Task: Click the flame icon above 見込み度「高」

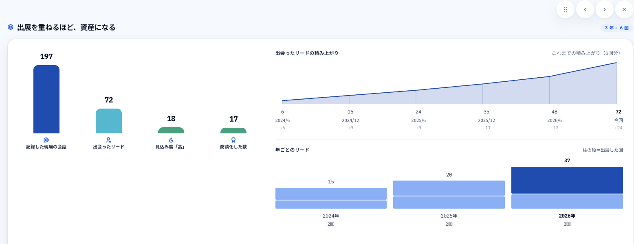Action: tap(171, 140)
